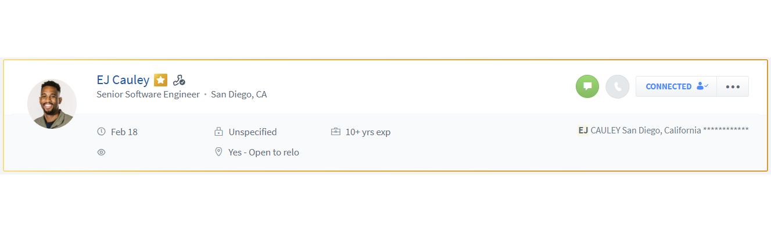Click EJ Cauley's profile photo

tap(52, 104)
